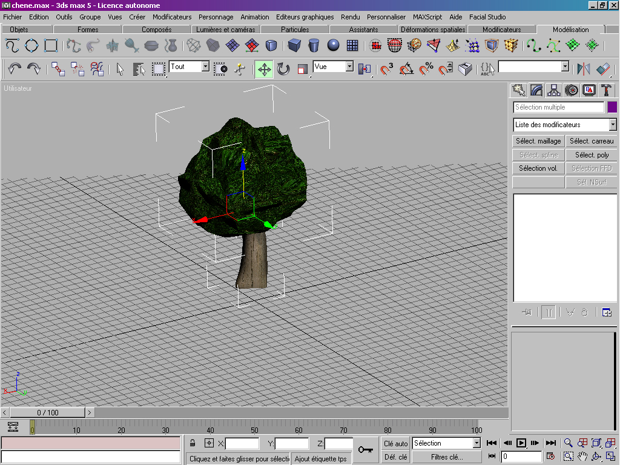Click the Sélect. poly button
620x465 pixels.
click(592, 154)
